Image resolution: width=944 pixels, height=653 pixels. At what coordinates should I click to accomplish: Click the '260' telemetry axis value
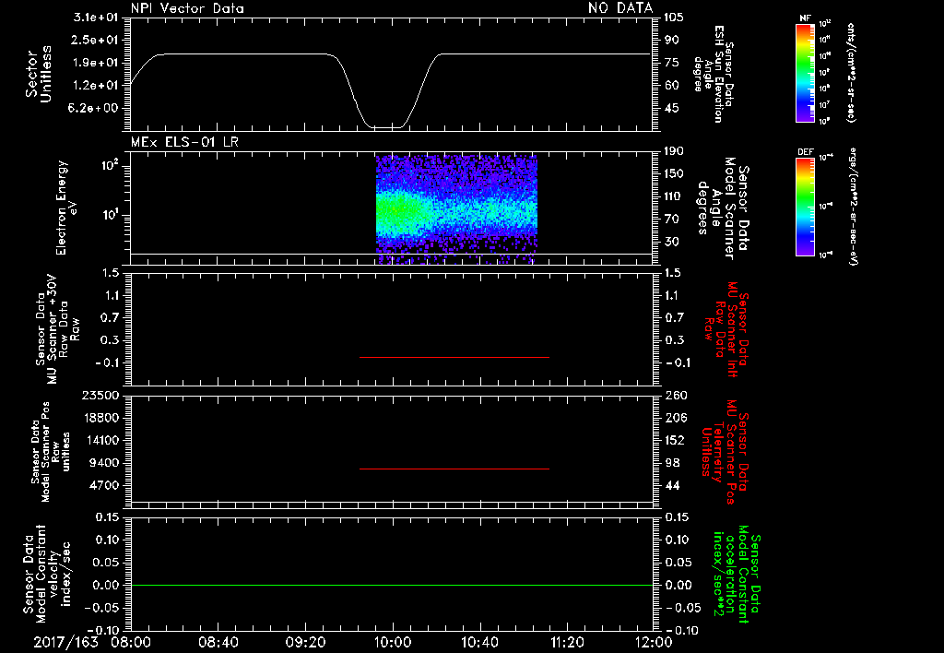[676, 395]
